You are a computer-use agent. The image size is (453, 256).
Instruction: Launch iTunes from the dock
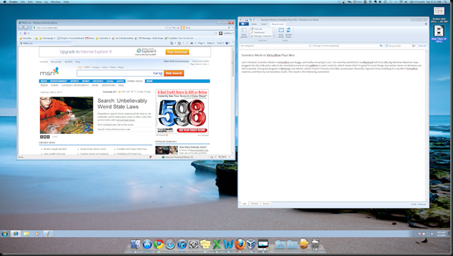tap(181, 245)
